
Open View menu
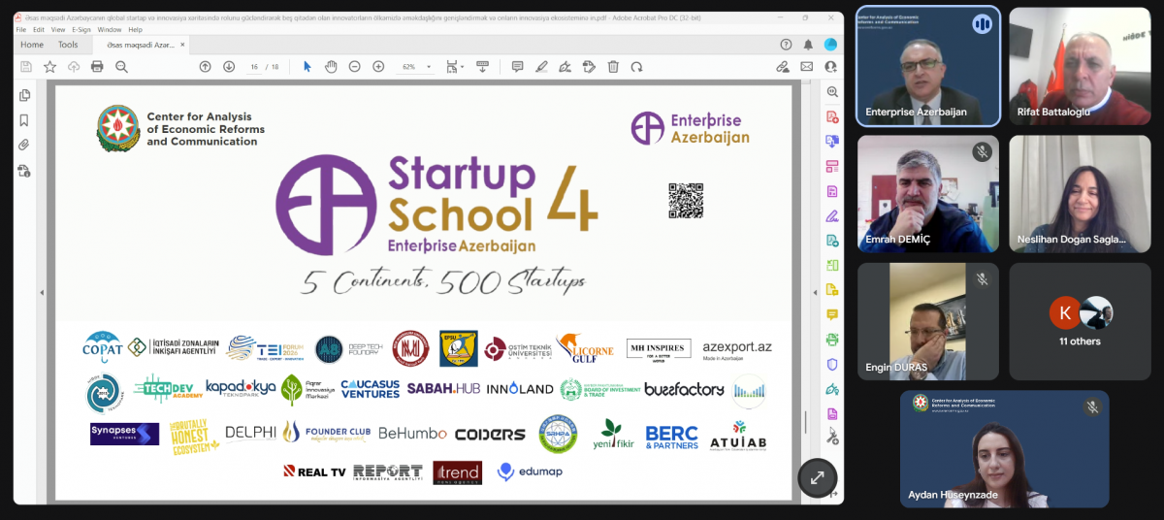point(58,30)
